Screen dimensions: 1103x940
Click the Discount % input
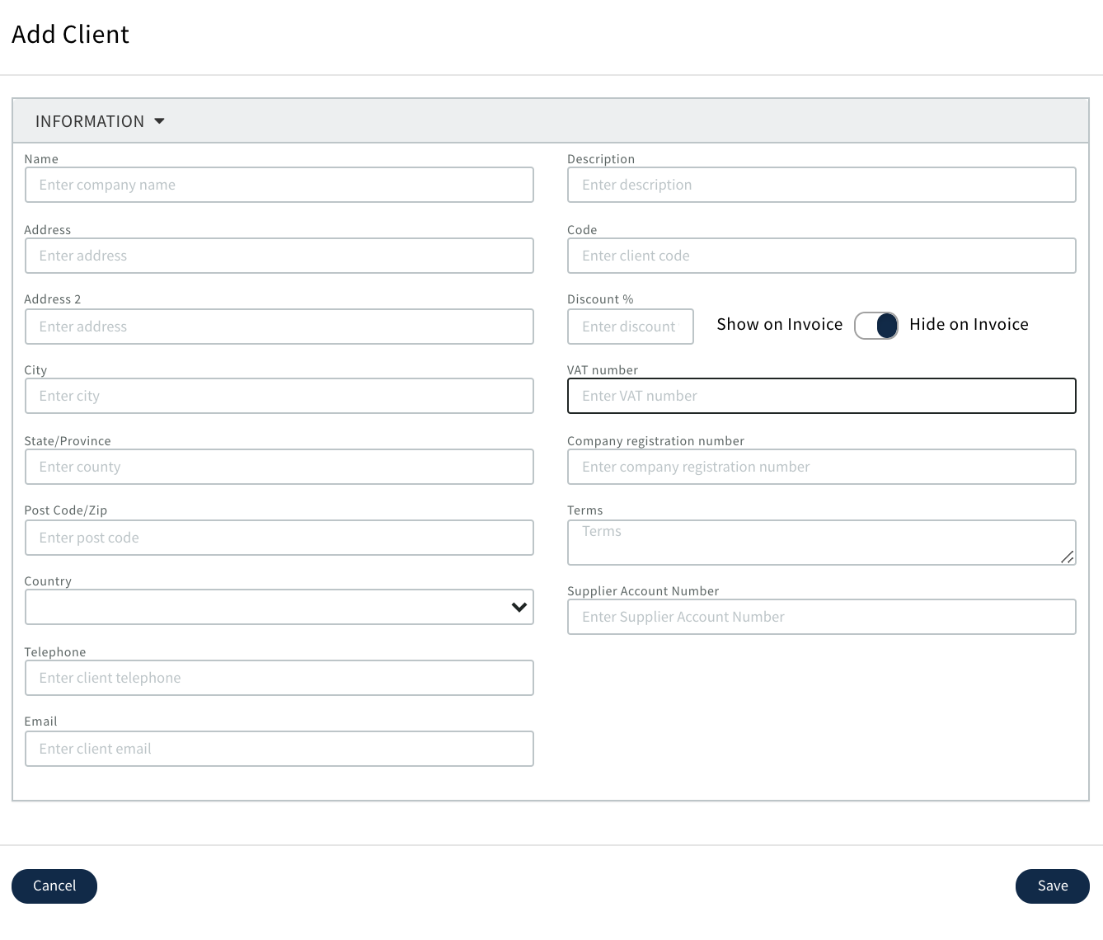pyautogui.click(x=630, y=327)
